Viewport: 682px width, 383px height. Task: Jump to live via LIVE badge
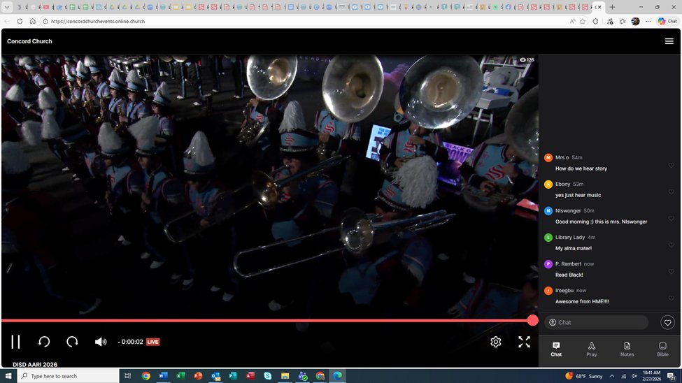[x=152, y=342]
